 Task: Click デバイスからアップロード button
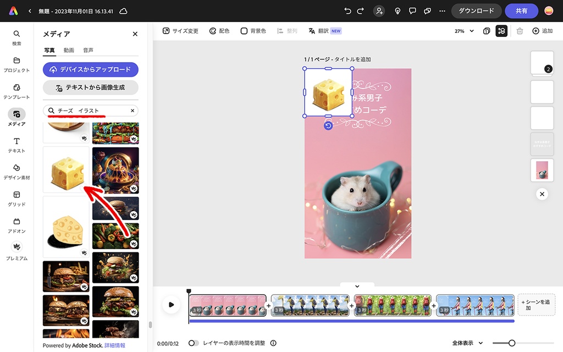click(x=91, y=70)
